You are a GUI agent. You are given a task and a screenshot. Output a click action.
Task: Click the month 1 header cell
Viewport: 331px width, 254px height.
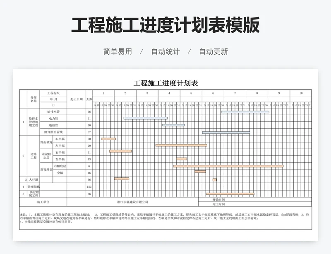[x=103, y=93]
